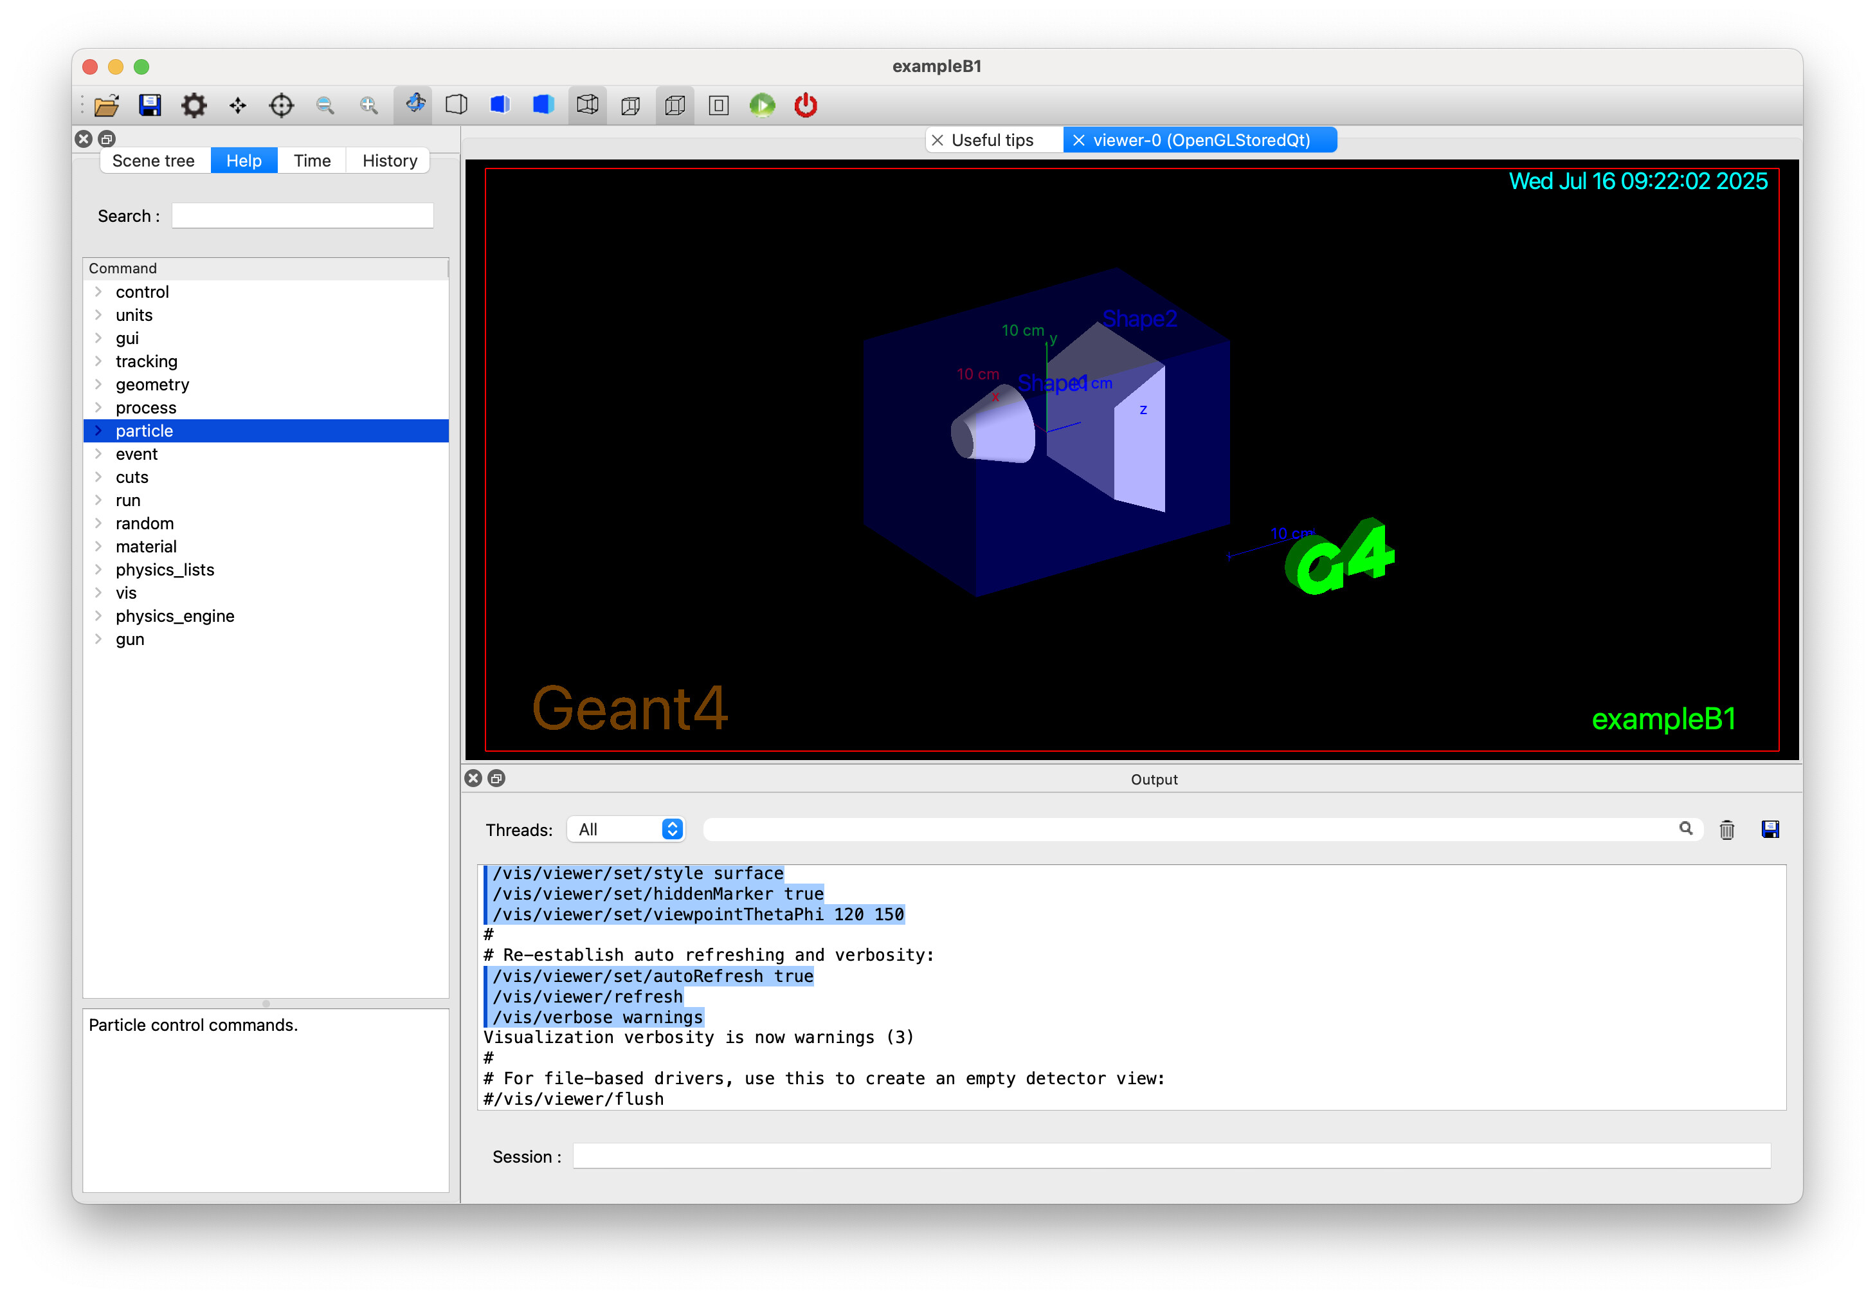Open viewer properties gear icon
Viewport: 1875px width, 1299px height.
point(194,105)
